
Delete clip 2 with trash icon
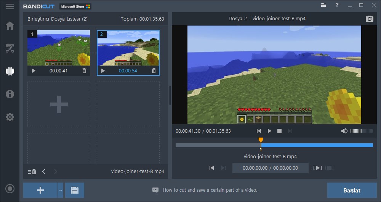pos(154,71)
